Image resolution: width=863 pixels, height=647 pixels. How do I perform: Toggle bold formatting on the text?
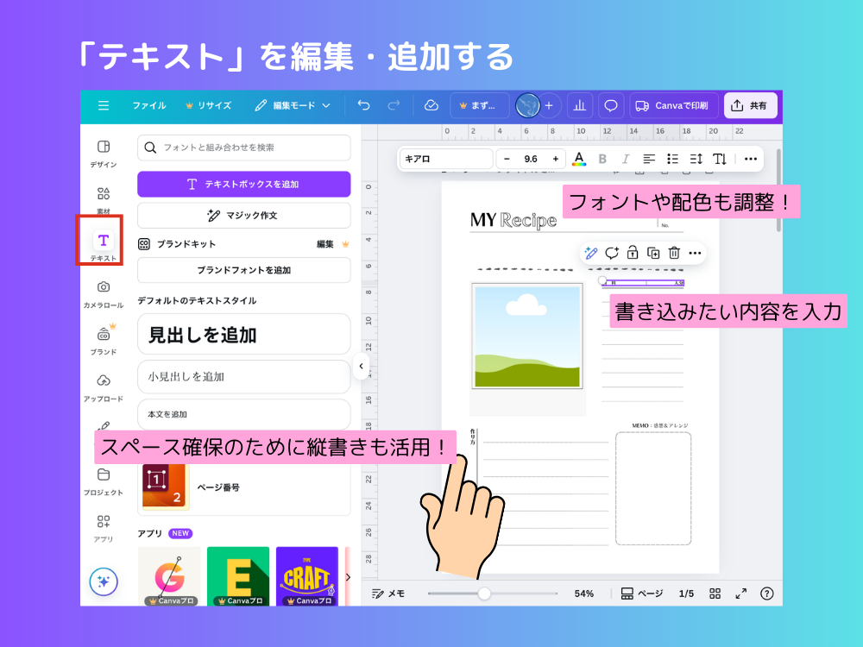602,159
